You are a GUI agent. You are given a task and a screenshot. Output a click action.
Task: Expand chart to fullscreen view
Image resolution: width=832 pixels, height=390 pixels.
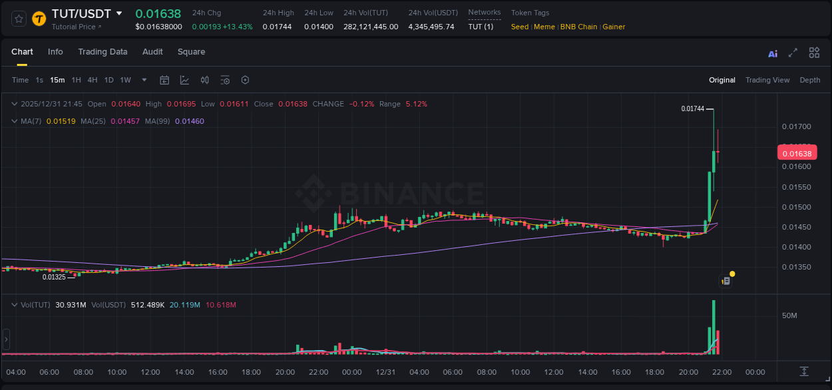coord(793,53)
